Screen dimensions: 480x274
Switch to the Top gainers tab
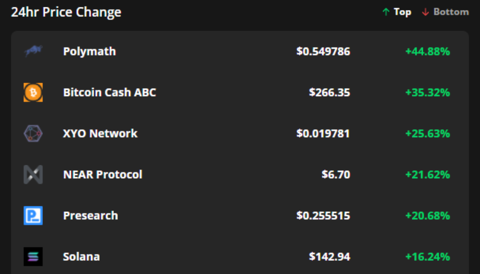[402, 12]
